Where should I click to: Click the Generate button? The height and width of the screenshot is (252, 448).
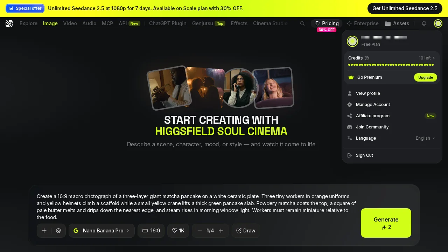386,223
